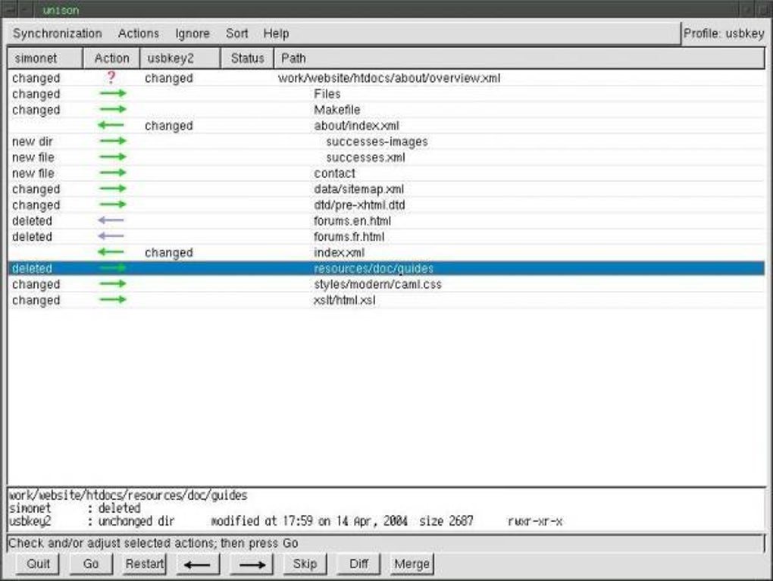Viewport: 773px width, 581px height.
Task: Select the Makefile path entry
Action: tap(336, 109)
